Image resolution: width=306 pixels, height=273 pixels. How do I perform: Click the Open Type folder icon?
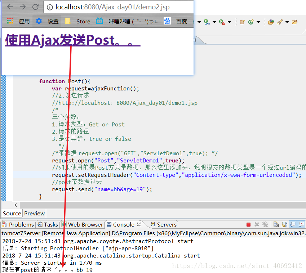coord(271,22)
